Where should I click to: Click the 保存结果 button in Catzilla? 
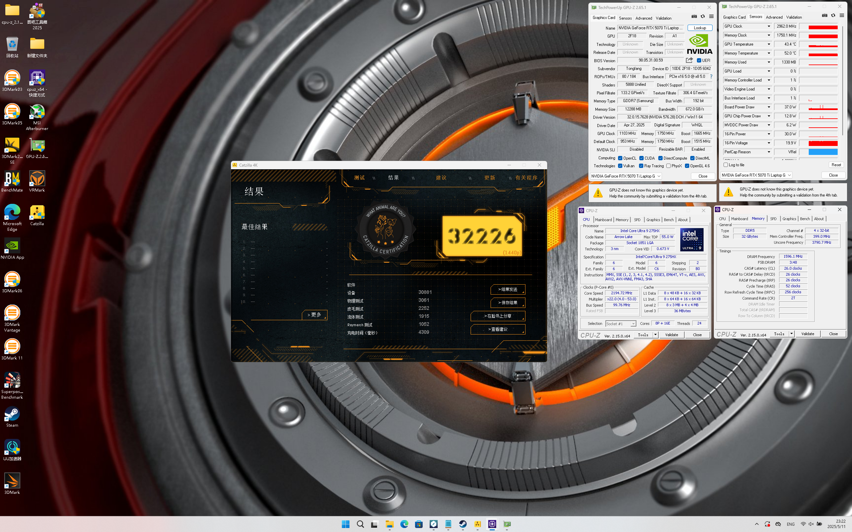(x=508, y=303)
